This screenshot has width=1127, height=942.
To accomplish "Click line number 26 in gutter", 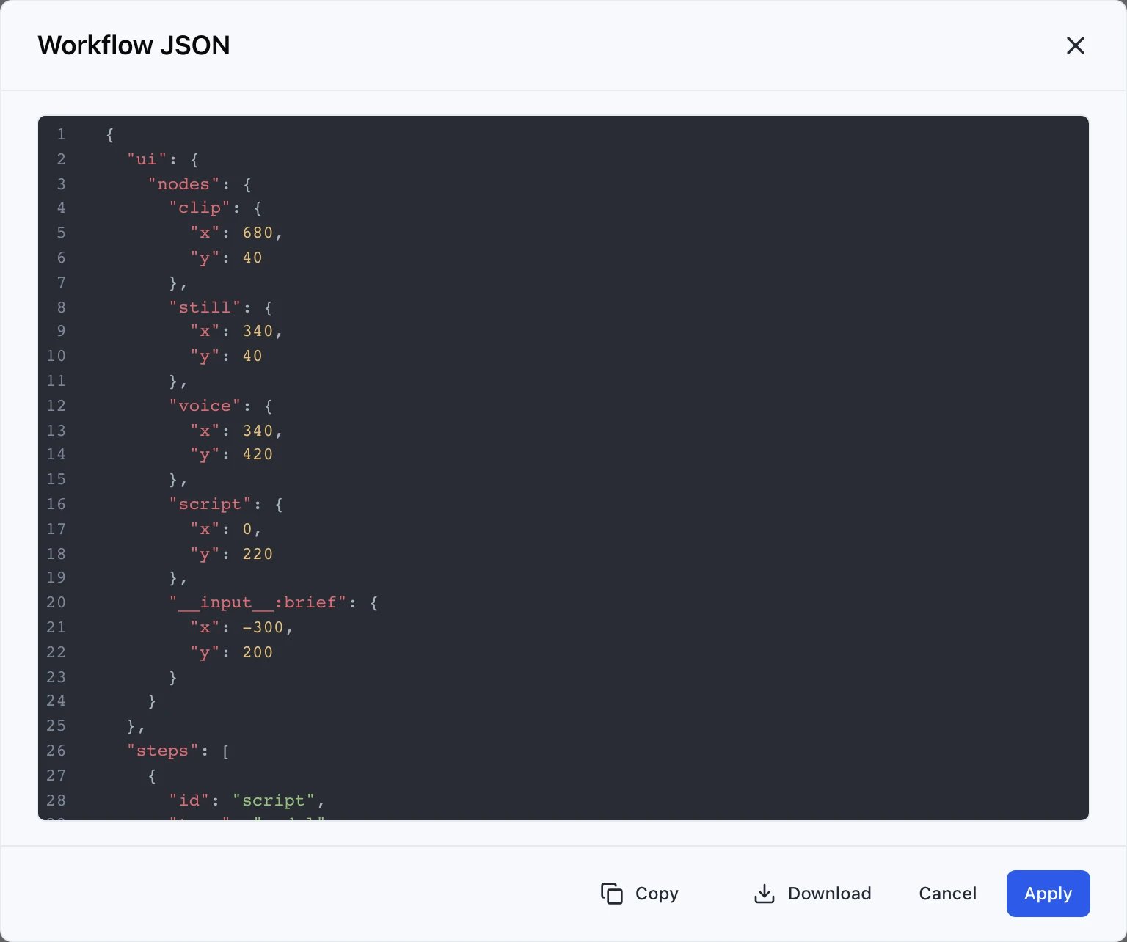I will 56,751.
